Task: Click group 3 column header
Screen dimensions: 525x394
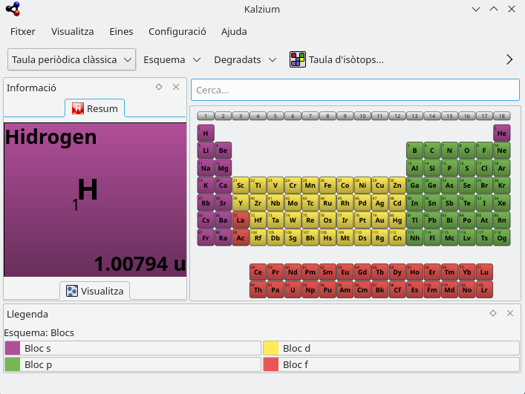Action: click(241, 116)
